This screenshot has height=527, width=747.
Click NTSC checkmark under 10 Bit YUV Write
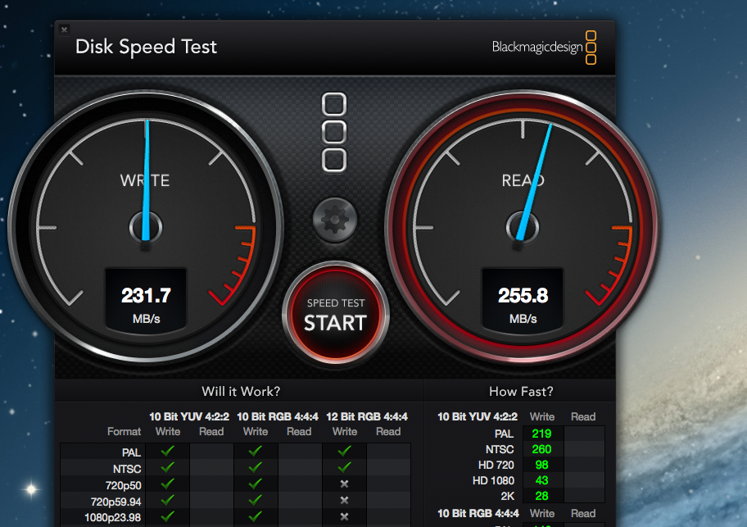tap(168, 467)
